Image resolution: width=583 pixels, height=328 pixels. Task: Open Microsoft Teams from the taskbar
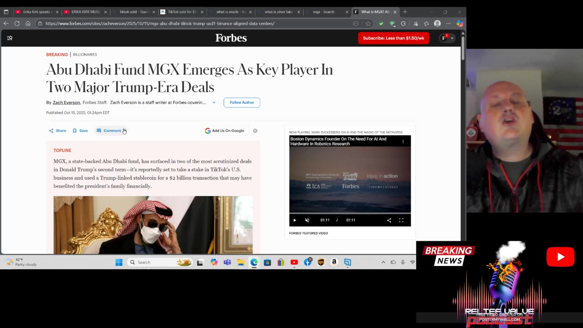(227, 262)
